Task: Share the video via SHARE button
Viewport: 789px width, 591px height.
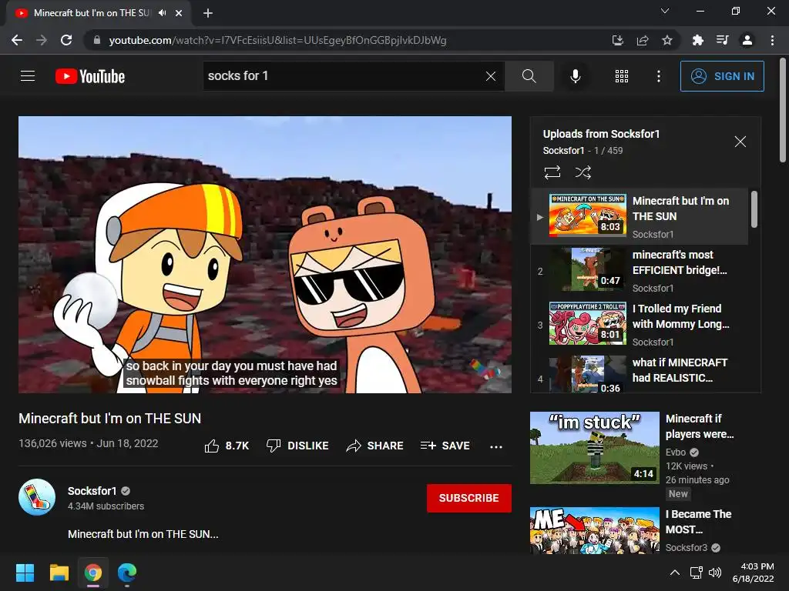Action: 375,446
